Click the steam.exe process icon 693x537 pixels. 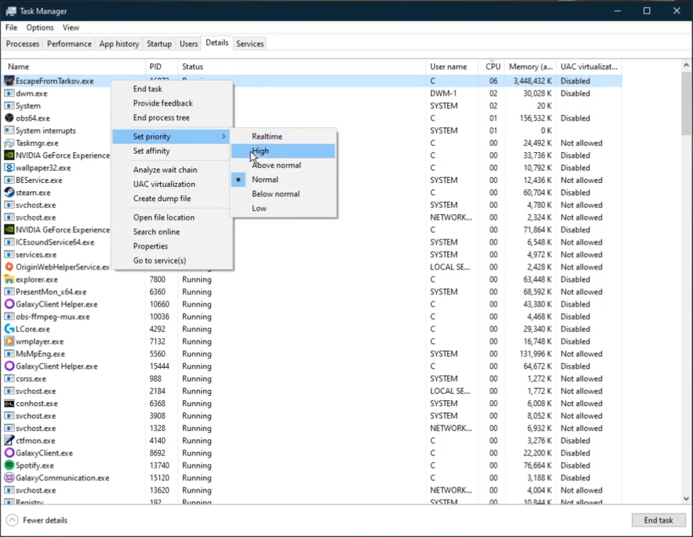[10, 193]
